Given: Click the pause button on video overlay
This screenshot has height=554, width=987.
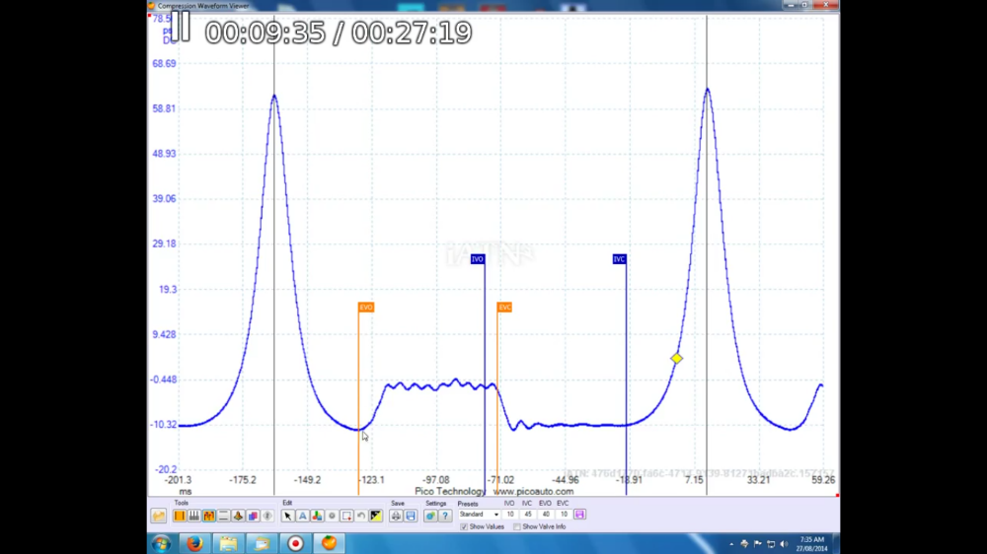Looking at the screenshot, I should (184, 27).
